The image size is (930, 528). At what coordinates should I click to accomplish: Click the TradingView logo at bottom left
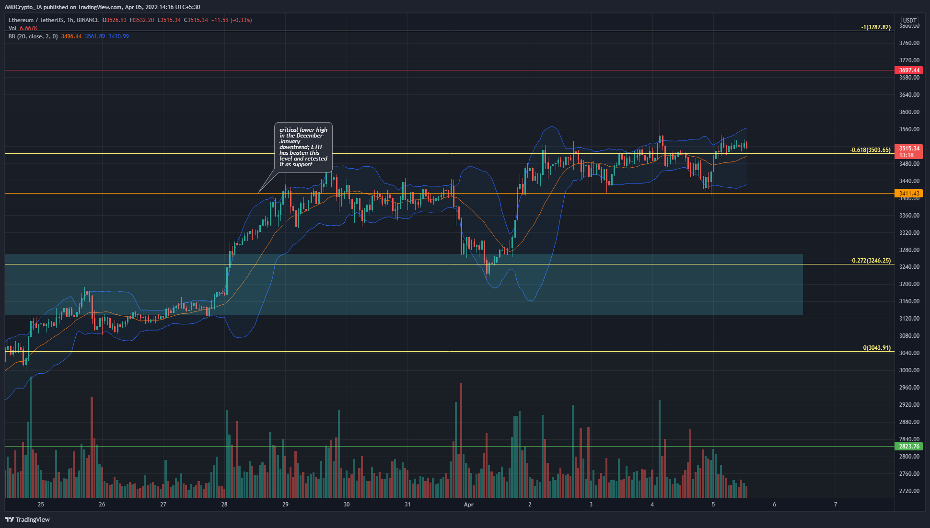pyautogui.click(x=27, y=519)
